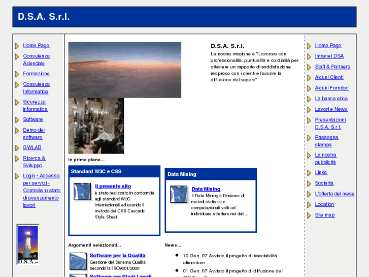Click arrow bullet next to Location
369x277 pixels.
click(309, 205)
